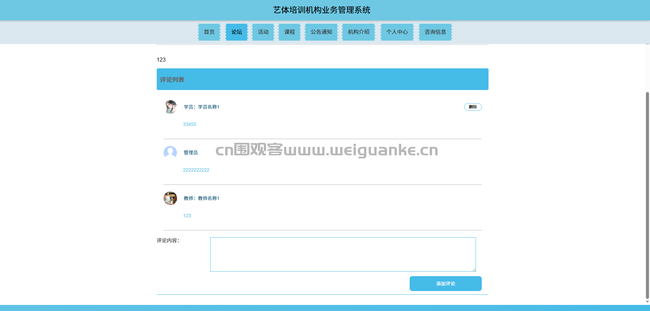Click the 123 comment under 教师名称1
The height and width of the screenshot is (311, 650).
pyautogui.click(x=187, y=216)
